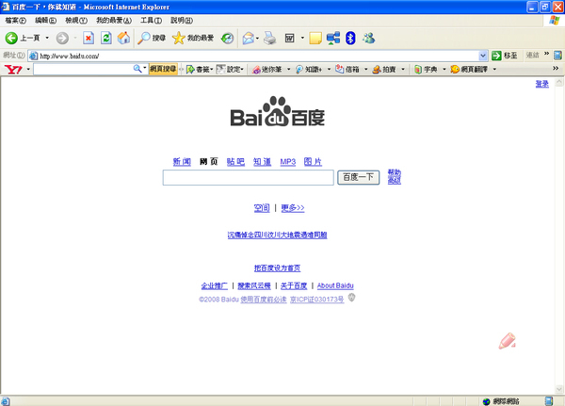The width and height of the screenshot is (565, 406).
Task: Expand the page translation dropdown arrow
Action: coord(494,69)
